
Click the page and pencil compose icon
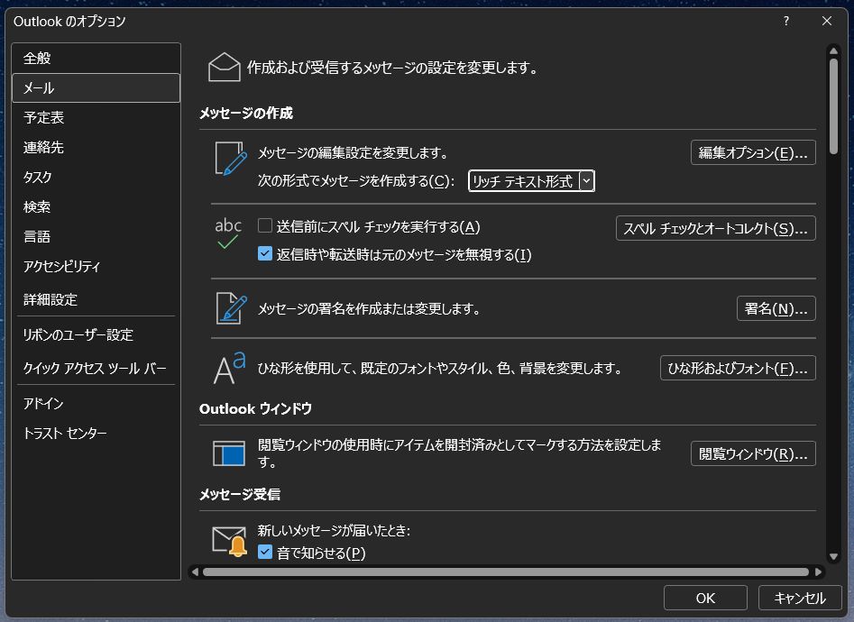pos(230,158)
